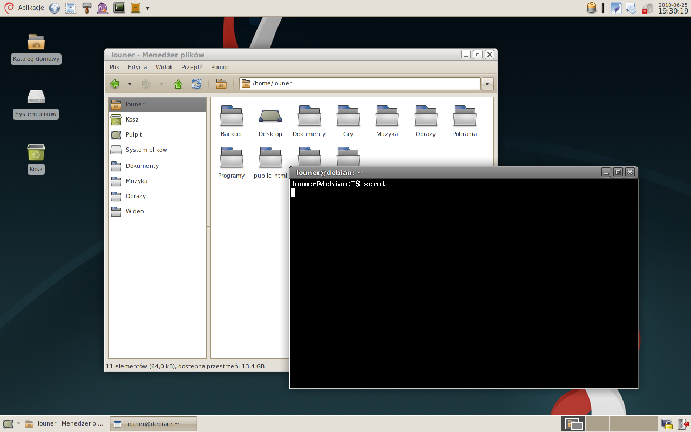Launch the mail client stamp icon
The height and width of the screenshot is (432, 691).
point(71,8)
